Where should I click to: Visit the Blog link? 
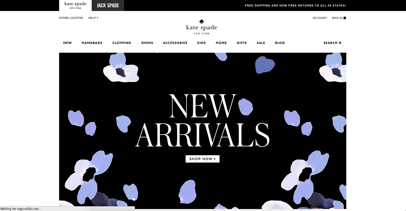(280, 43)
